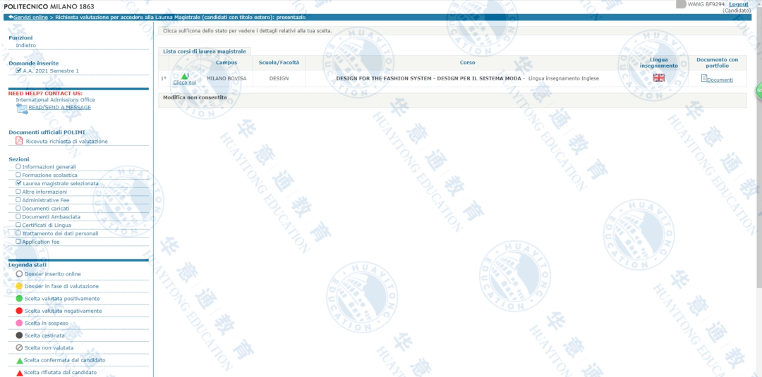
Task: Check the Informazioni generali section box
Action: (x=18, y=166)
